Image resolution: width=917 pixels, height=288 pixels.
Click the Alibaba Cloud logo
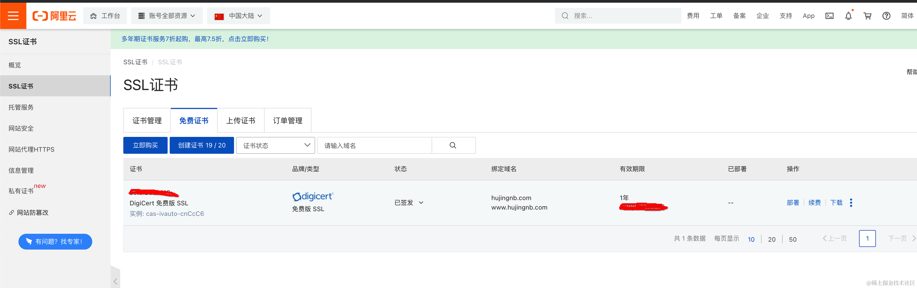(55, 16)
